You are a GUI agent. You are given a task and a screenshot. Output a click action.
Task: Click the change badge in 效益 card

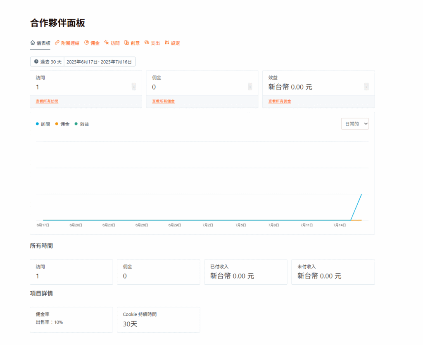tap(366, 87)
